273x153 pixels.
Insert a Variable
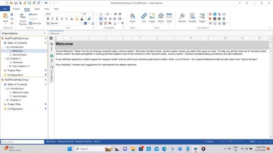182,18
